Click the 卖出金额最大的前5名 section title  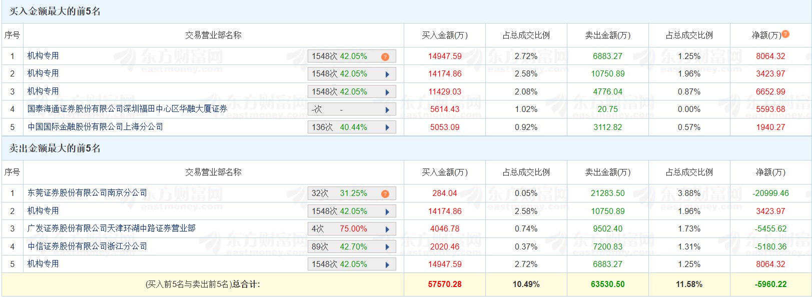point(55,148)
